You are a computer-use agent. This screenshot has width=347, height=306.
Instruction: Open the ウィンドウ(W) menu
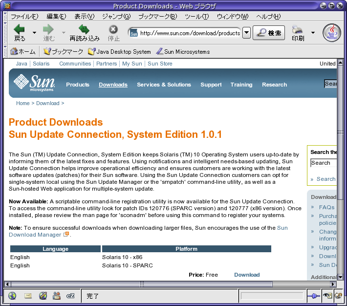(x=233, y=17)
